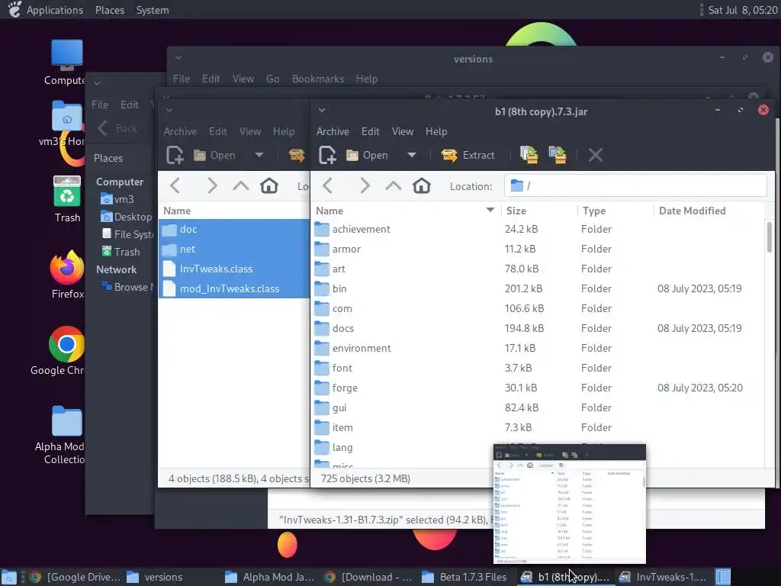The height and width of the screenshot is (586, 781).
Task: Select the font folder
Action: [x=342, y=369]
